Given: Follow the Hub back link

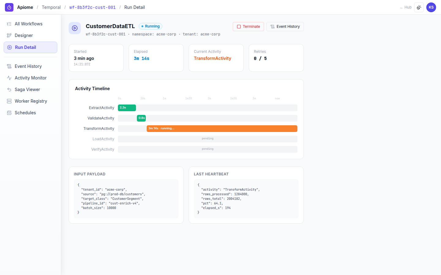Looking at the screenshot, I should 406,7.
